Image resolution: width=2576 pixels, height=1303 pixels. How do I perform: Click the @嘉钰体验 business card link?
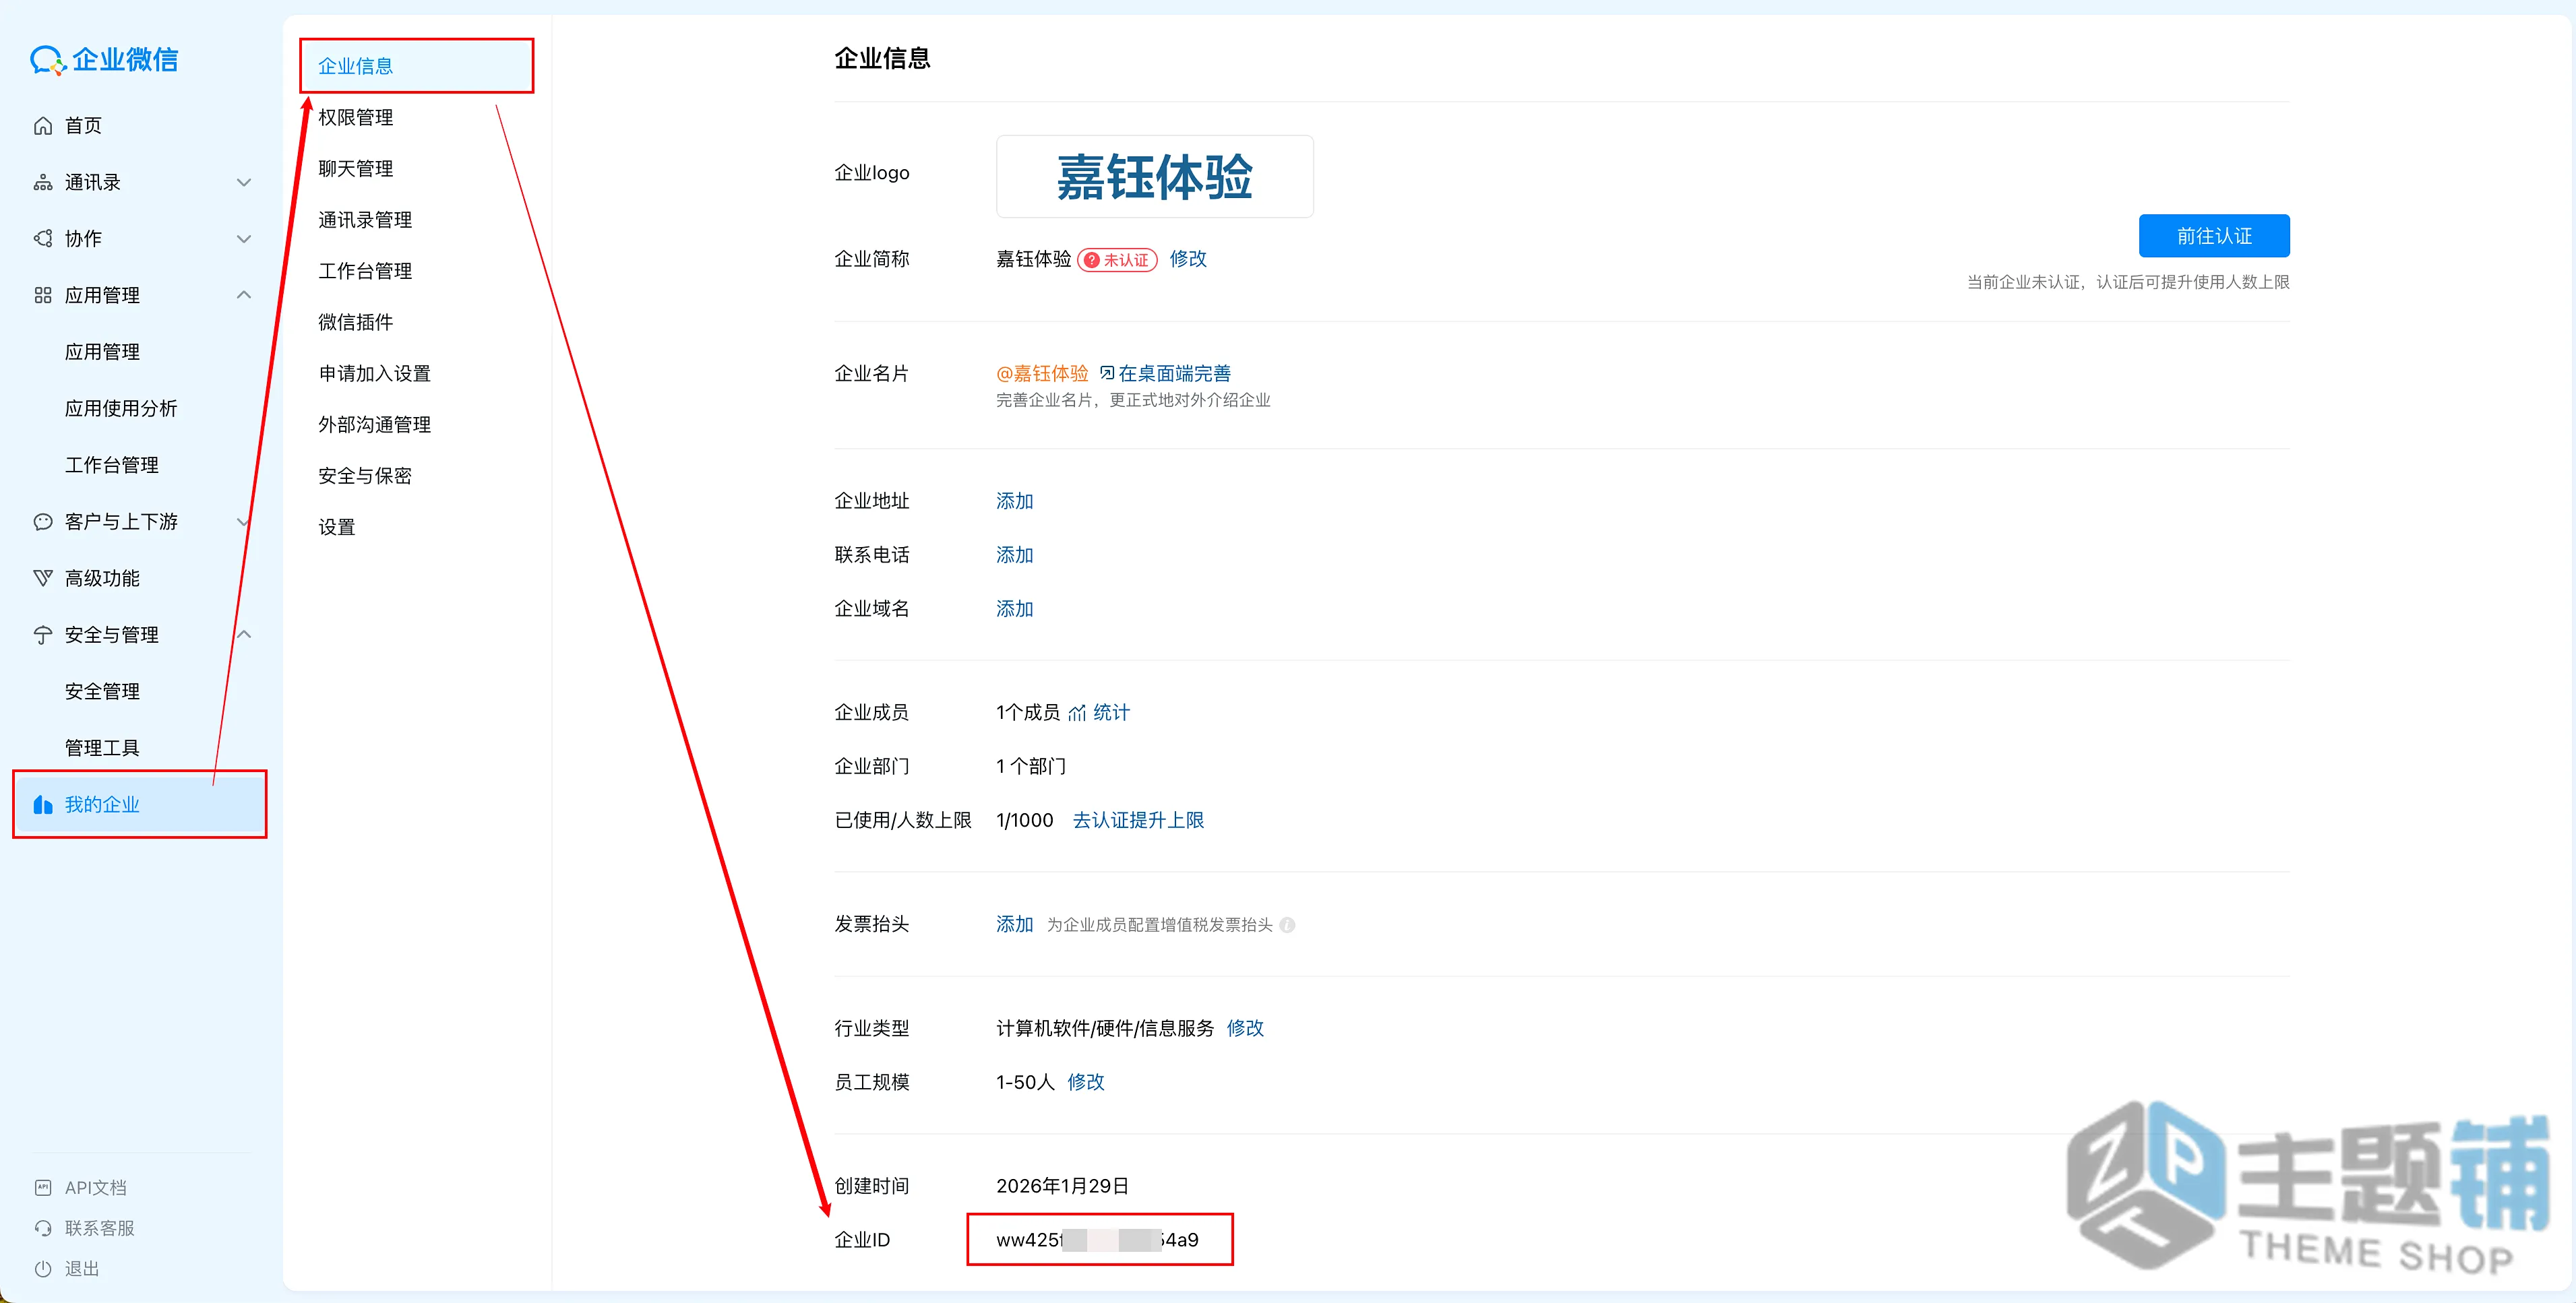(x=1042, y=373)
